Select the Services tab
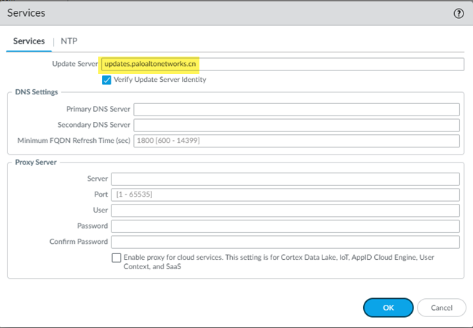The width and height of the screenshot is (473, 328). pos(29,41)
